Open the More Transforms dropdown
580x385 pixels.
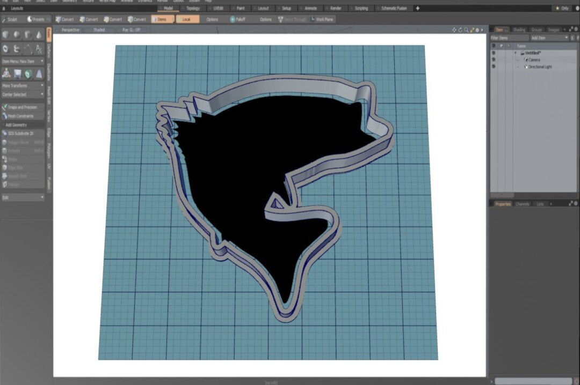(x=23, y=85)
